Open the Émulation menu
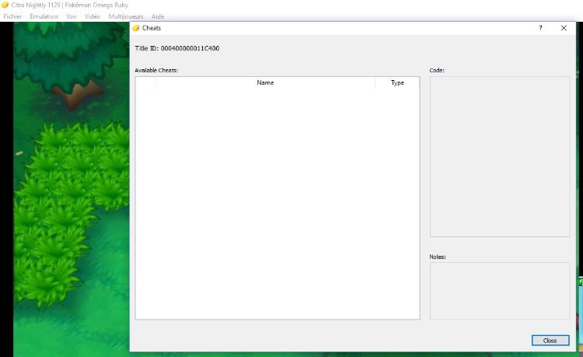 pos(44,16)
